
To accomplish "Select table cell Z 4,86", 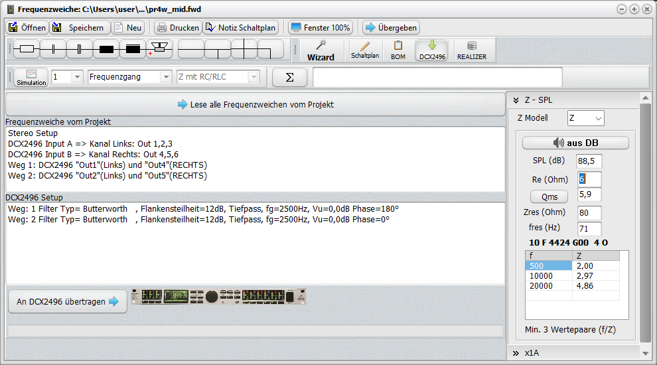I will tap(595, 286).
